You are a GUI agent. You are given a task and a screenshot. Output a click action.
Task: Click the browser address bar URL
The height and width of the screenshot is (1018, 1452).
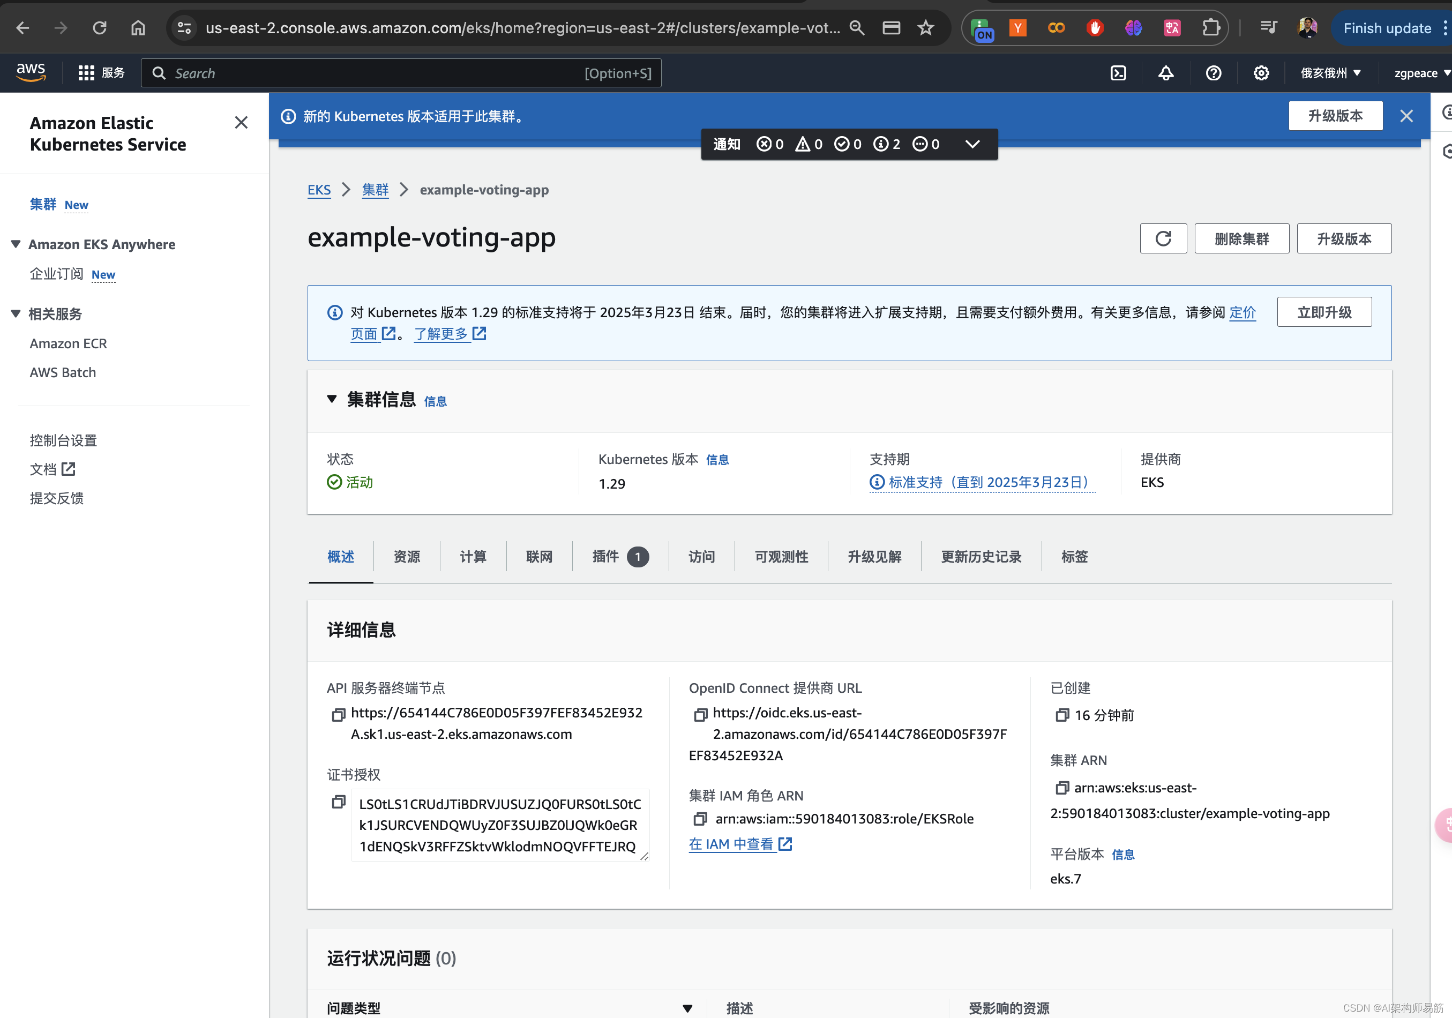tap(522, 28)
